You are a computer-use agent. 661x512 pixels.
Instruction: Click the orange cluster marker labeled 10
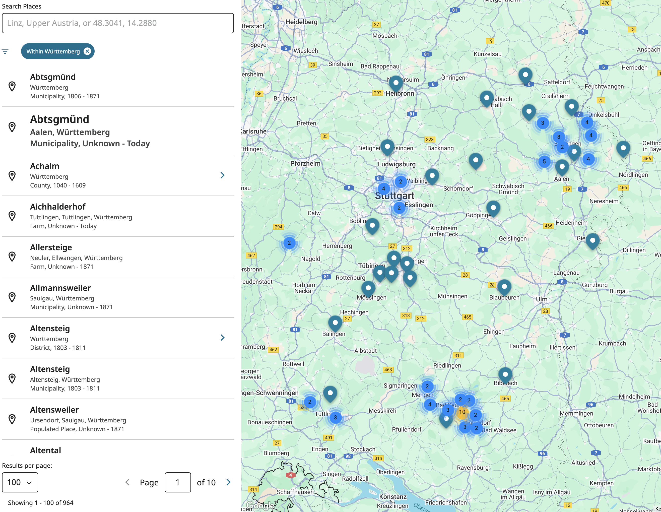(462, 412)
